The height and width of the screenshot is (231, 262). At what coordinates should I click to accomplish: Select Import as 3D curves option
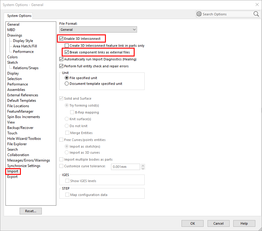tap(67, 152)
